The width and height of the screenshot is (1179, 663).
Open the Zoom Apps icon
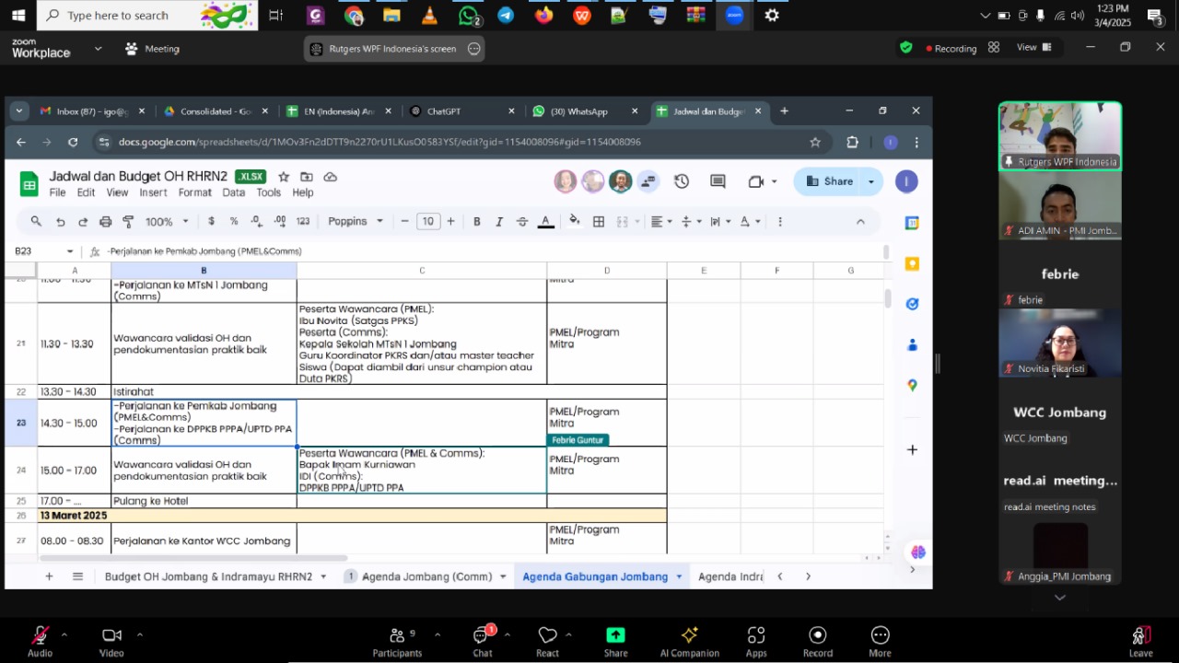756,637
